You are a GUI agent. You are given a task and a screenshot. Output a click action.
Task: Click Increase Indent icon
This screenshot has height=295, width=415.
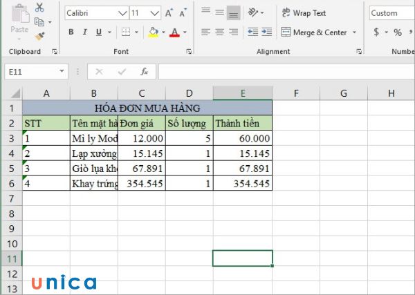[266, 32]
